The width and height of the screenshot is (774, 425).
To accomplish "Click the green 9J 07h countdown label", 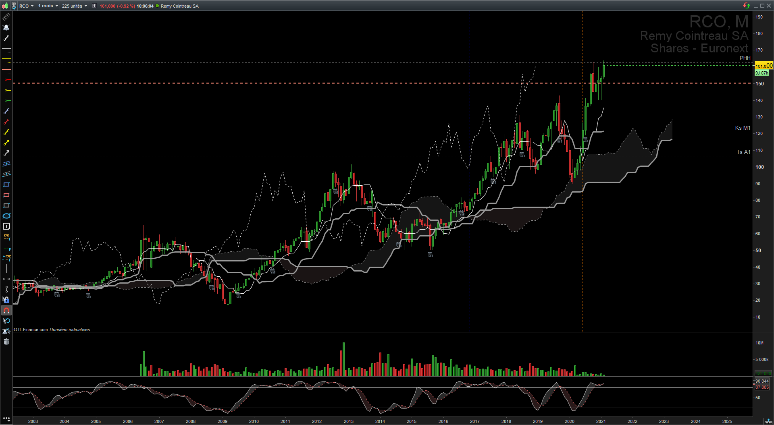I will pos(762,73).
